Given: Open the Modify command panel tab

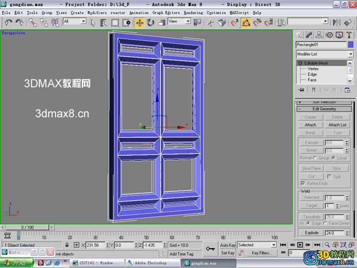Looking at the screenshot, I should 309,35.
